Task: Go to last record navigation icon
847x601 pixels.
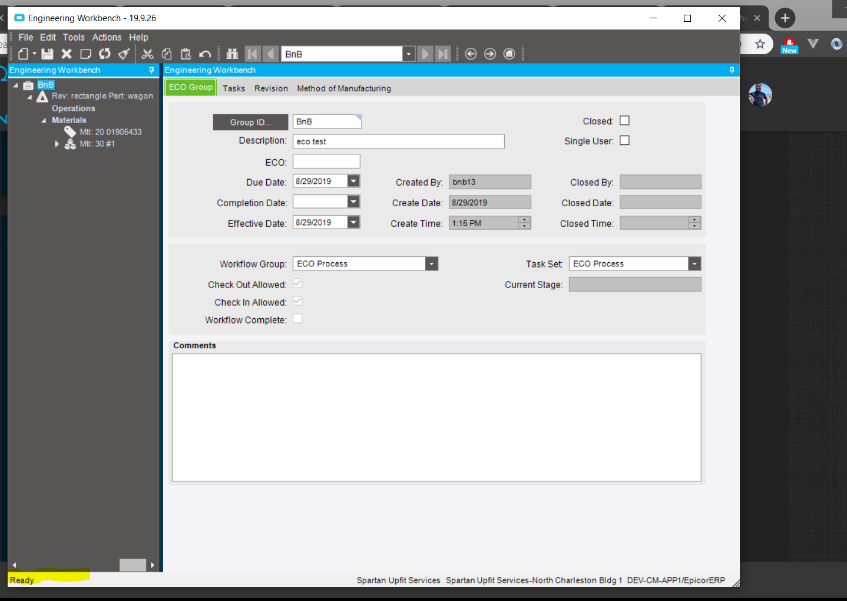Action: pos(443,54)
